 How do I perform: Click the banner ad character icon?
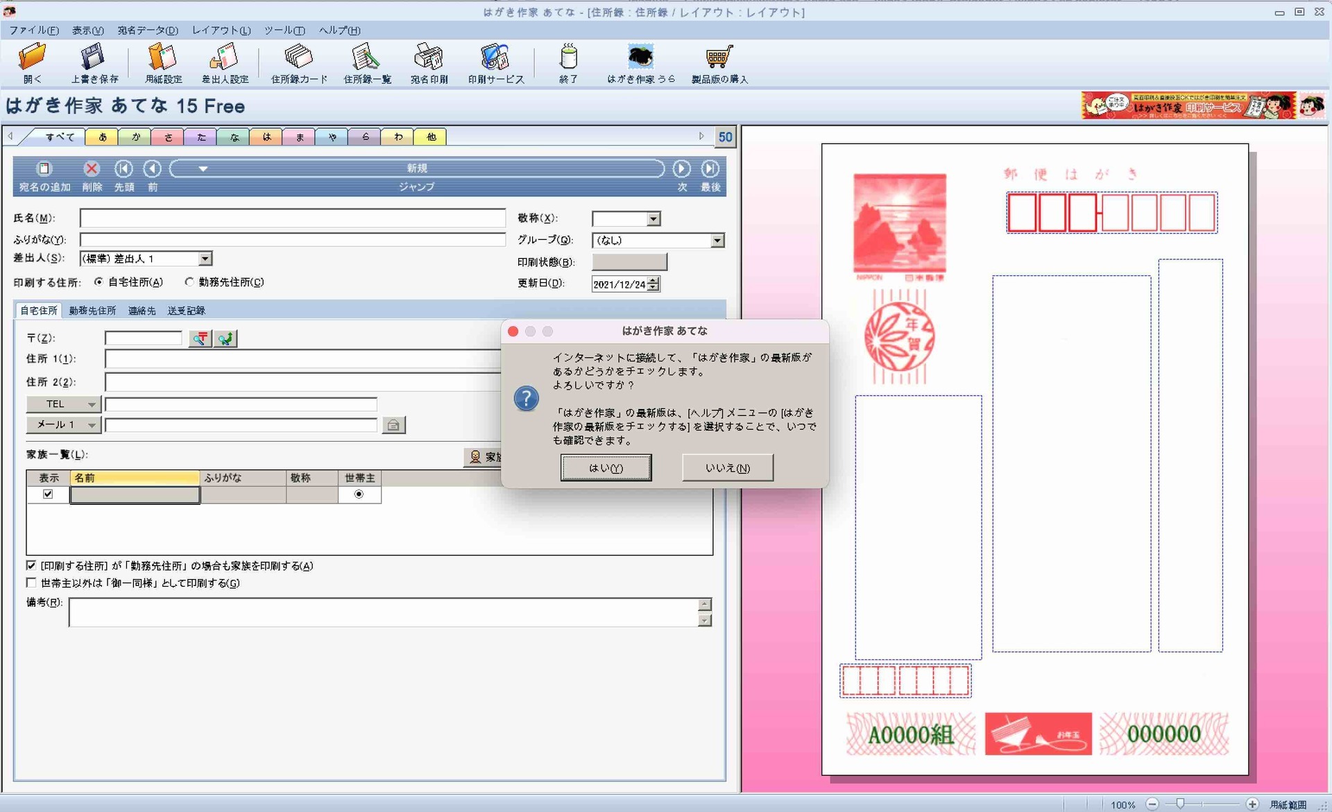(x=1312, y=106)
